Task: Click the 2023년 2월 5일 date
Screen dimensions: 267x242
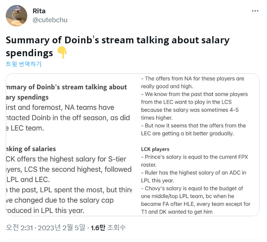Action: tap(61, 228)
